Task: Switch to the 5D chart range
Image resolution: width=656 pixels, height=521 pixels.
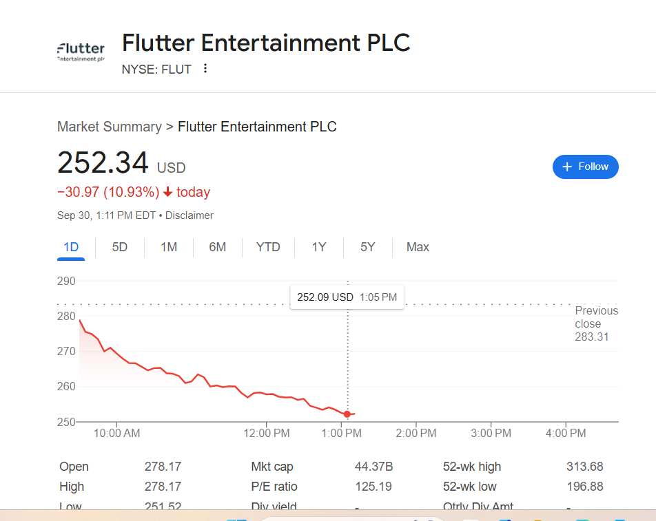Action: coord(120,247)
